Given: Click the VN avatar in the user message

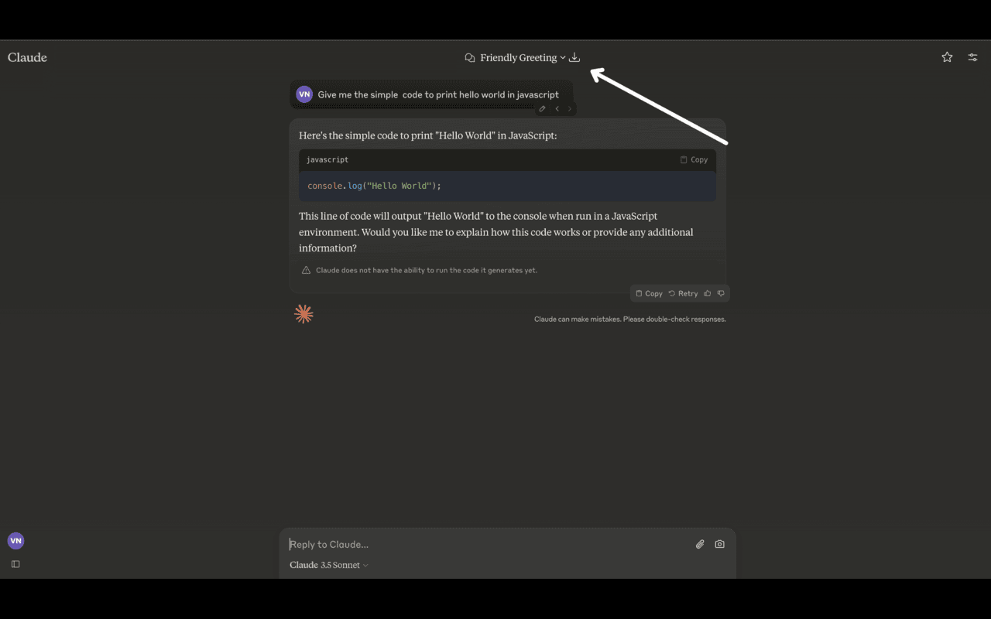Looking at the screenshot, I should [x=304, y=94].
